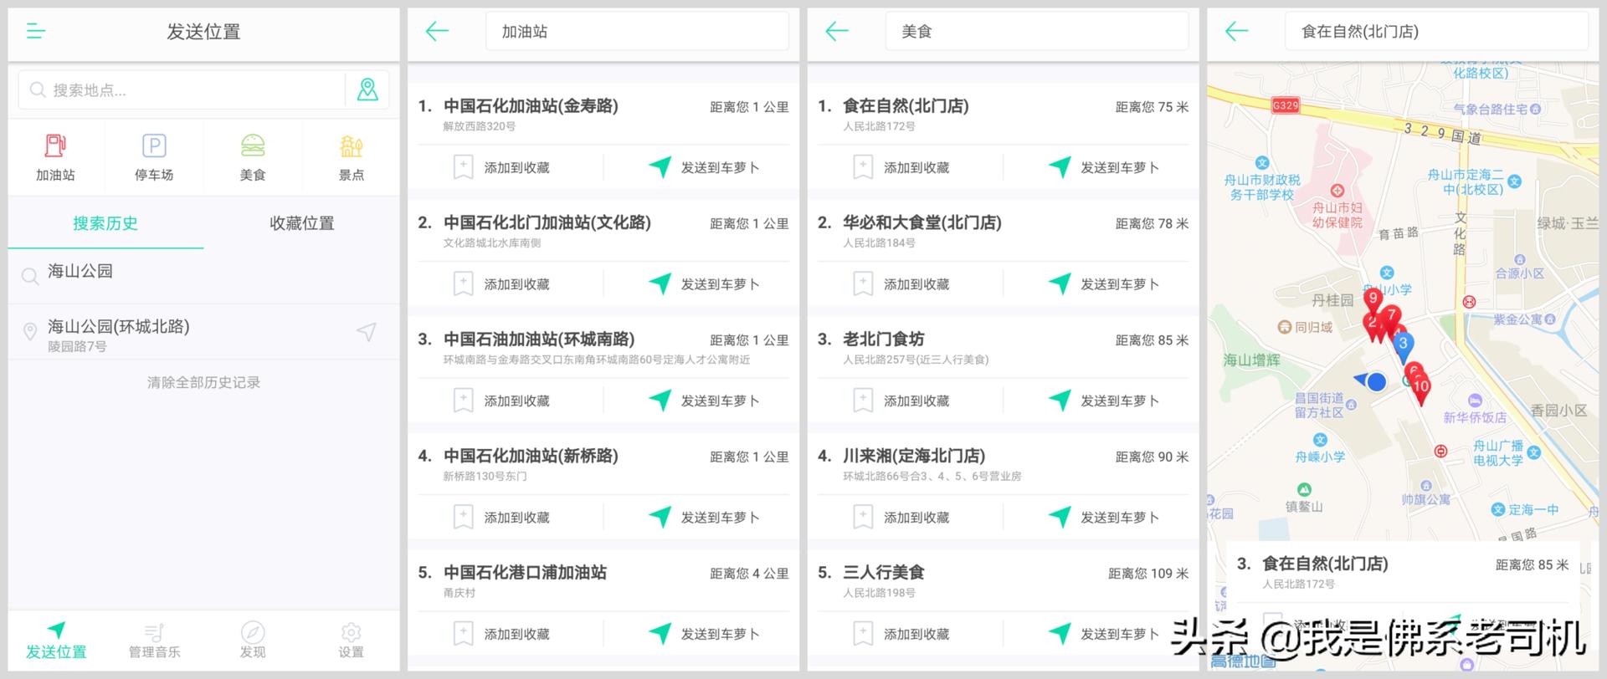Image resolution: width=1607 pixels, height=679 pixels.
Task: Add 中国石油加油站(环城南路) to favorites
Action: pos(501,401)
